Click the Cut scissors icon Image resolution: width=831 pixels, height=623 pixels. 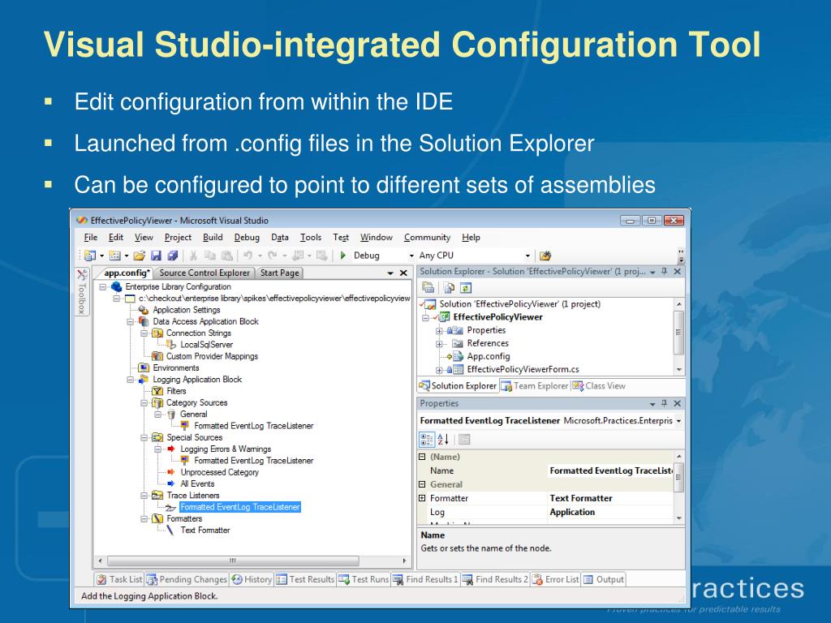[193, 256]
